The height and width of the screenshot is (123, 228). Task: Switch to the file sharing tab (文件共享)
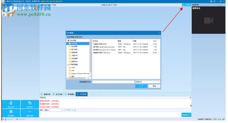coord(82,94)
